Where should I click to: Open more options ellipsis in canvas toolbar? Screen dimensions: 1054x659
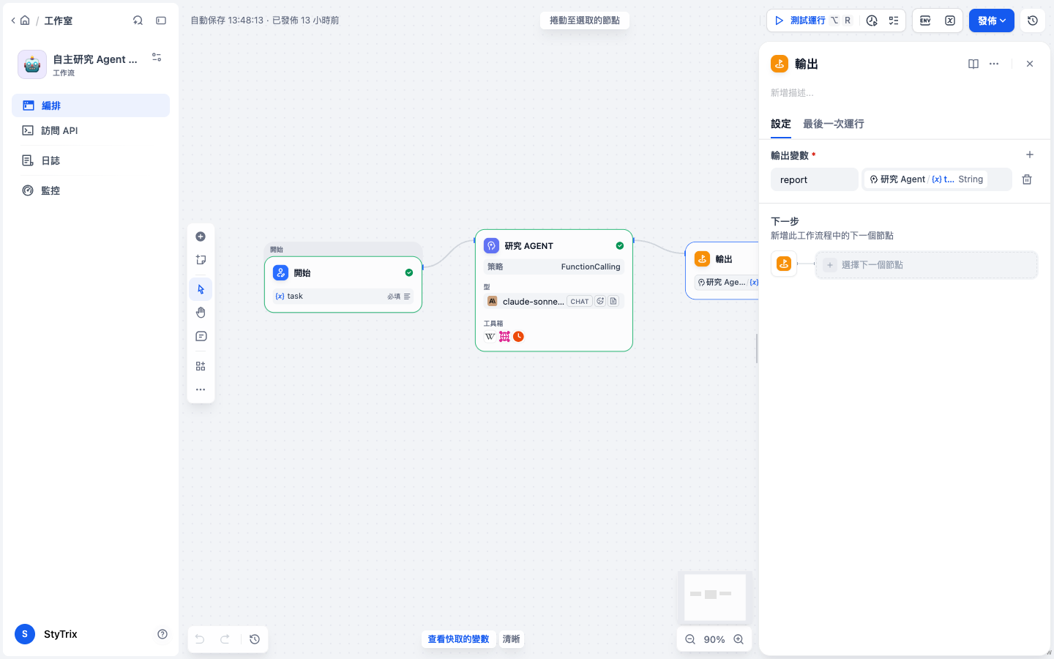coord(201,390)
